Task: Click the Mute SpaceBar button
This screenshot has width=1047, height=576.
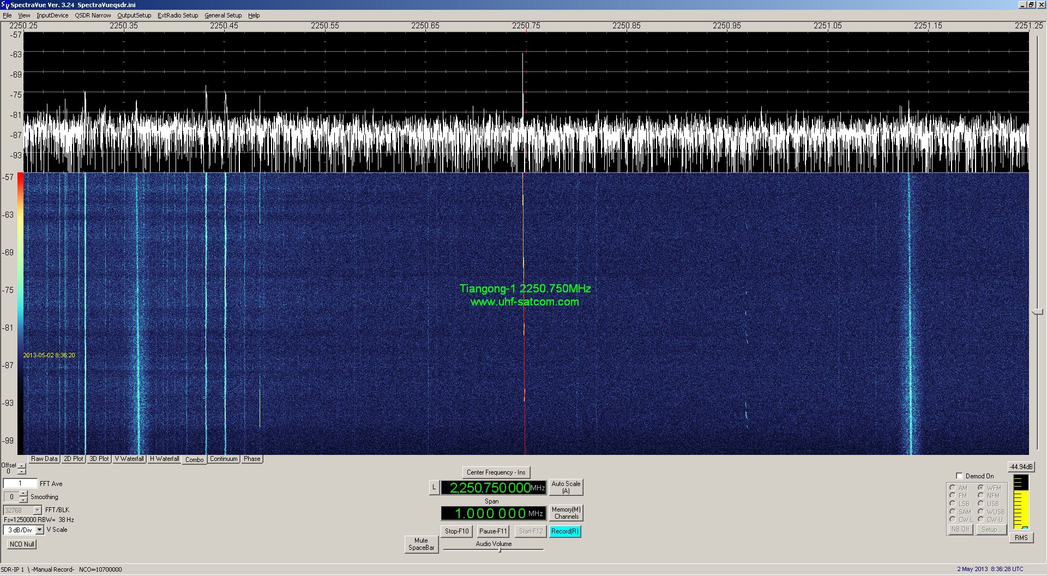Action: tap(422, 544)
